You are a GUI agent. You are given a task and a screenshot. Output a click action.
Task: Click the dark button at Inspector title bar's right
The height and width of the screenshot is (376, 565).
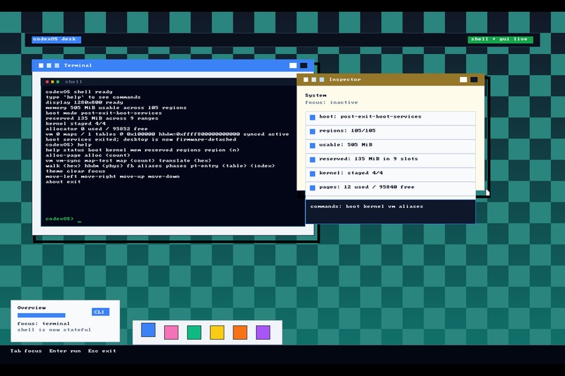474,80
